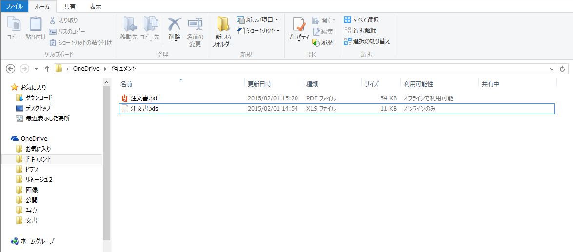573x252 pixels.
Task: Click Select all (すべて選択)
Action: click(361, 19)
